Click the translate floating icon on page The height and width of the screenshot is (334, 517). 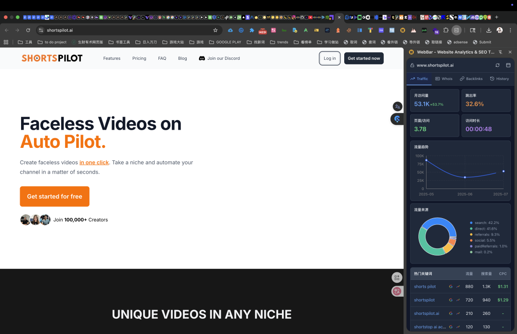click(398, 107)
